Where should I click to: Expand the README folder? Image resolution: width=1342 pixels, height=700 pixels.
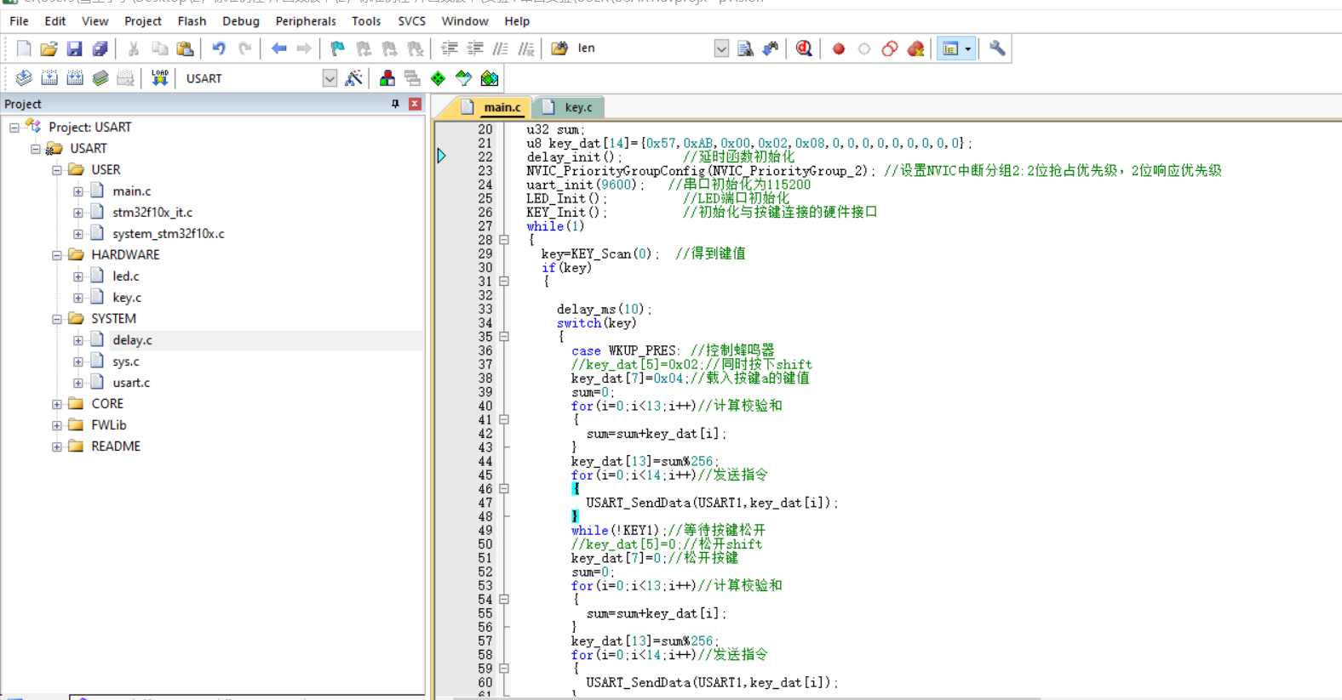tap(57, 447)
